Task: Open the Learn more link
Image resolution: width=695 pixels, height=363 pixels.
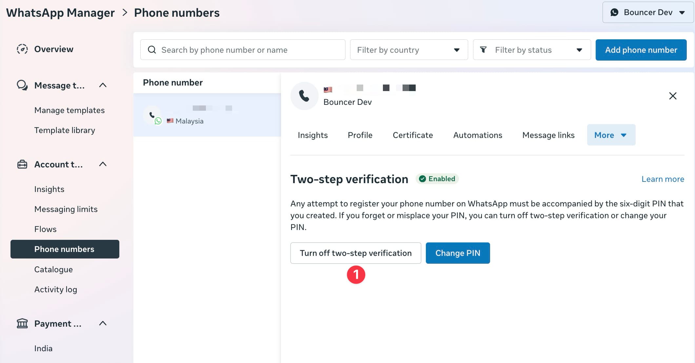Action: 663,179
